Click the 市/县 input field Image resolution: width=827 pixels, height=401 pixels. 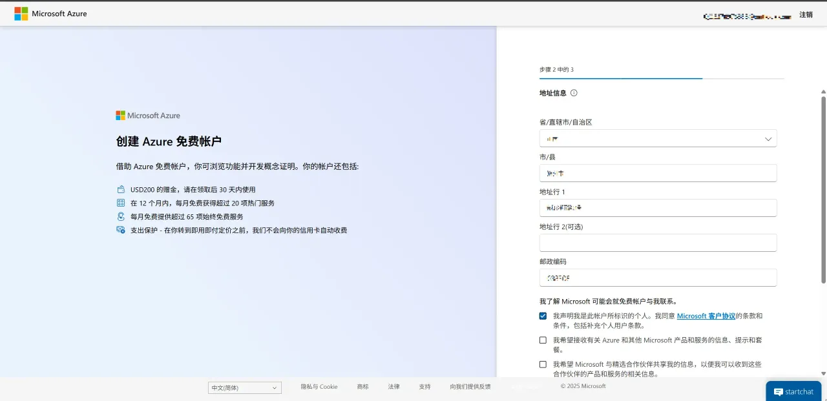[x=658, y=173]
